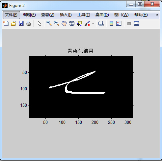This screenshot has height=161, width=162.
Task: Select the Brush data tool
Action: [x=87, y=23]
